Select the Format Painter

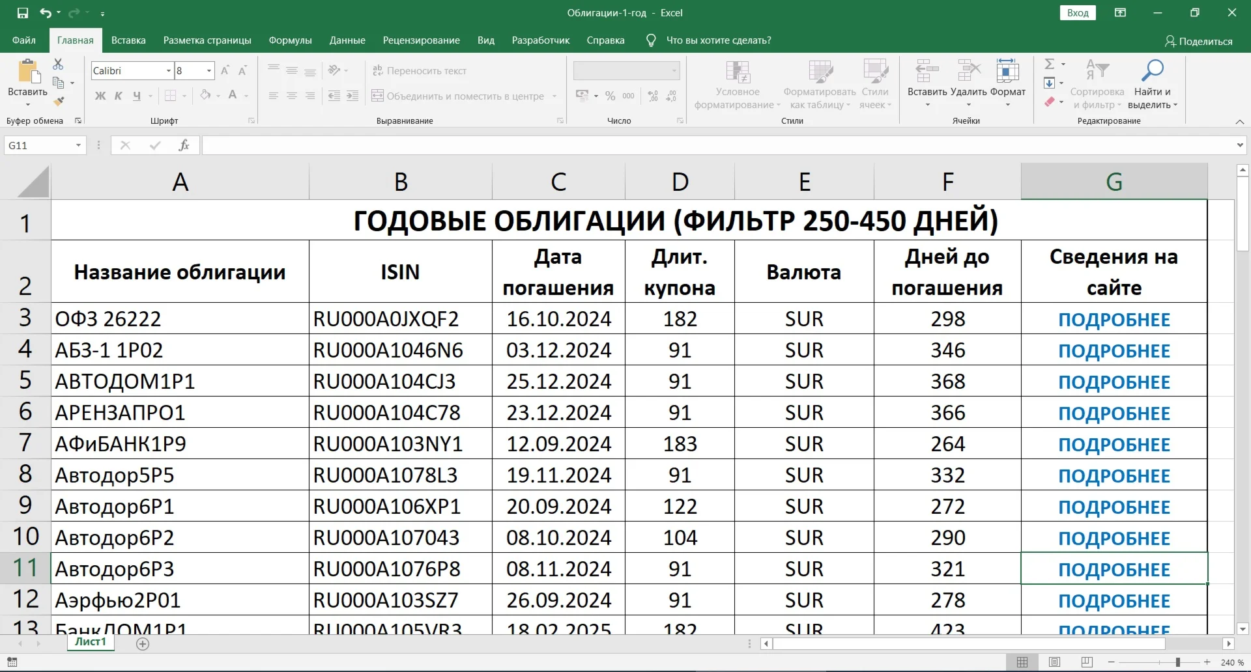(x=59, y=101)
